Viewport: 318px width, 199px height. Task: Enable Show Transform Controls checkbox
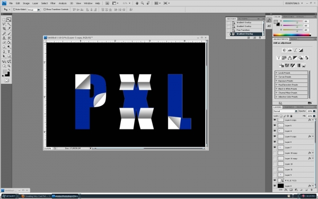click(45, 10)
